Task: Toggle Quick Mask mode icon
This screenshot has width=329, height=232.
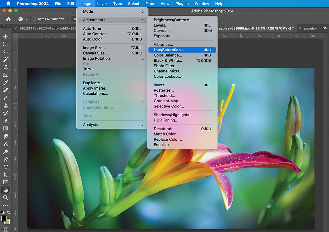Action: [x=6, y=230]
